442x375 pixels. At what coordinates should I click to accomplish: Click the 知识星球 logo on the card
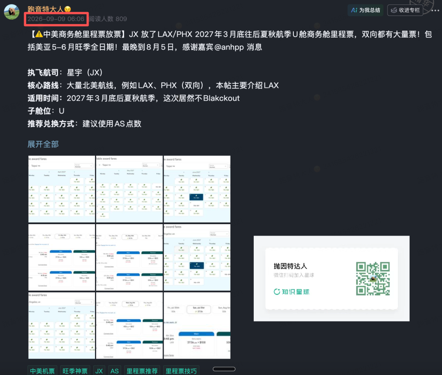pyautogui.click(x=291, y=292)
